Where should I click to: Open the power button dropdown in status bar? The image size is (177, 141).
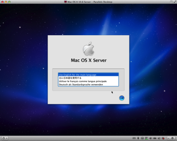point(5,138)
